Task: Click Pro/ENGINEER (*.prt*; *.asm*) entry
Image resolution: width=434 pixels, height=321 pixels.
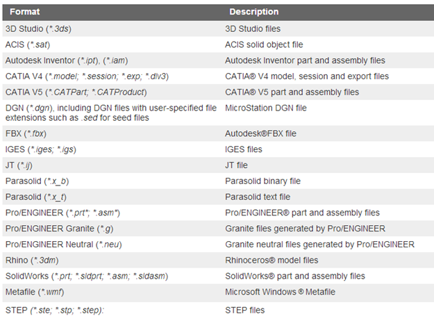Action: coord(62,213)
